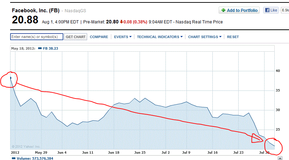Screen dimensions: 289x160
Task: Expand the CHART SETTINGS dropdown
Action: tap(205, 37)
